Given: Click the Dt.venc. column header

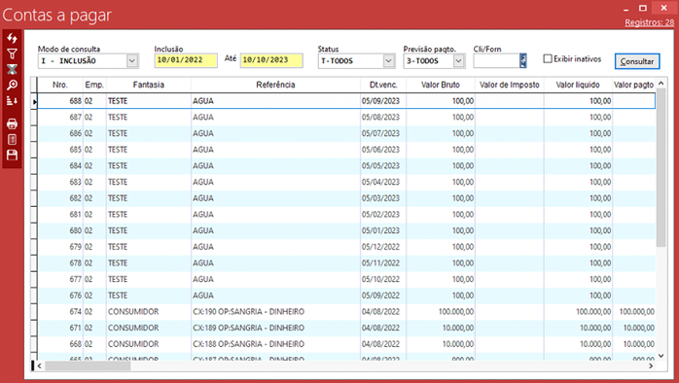Looking at the screenshot, I should [x=383, y=85].
